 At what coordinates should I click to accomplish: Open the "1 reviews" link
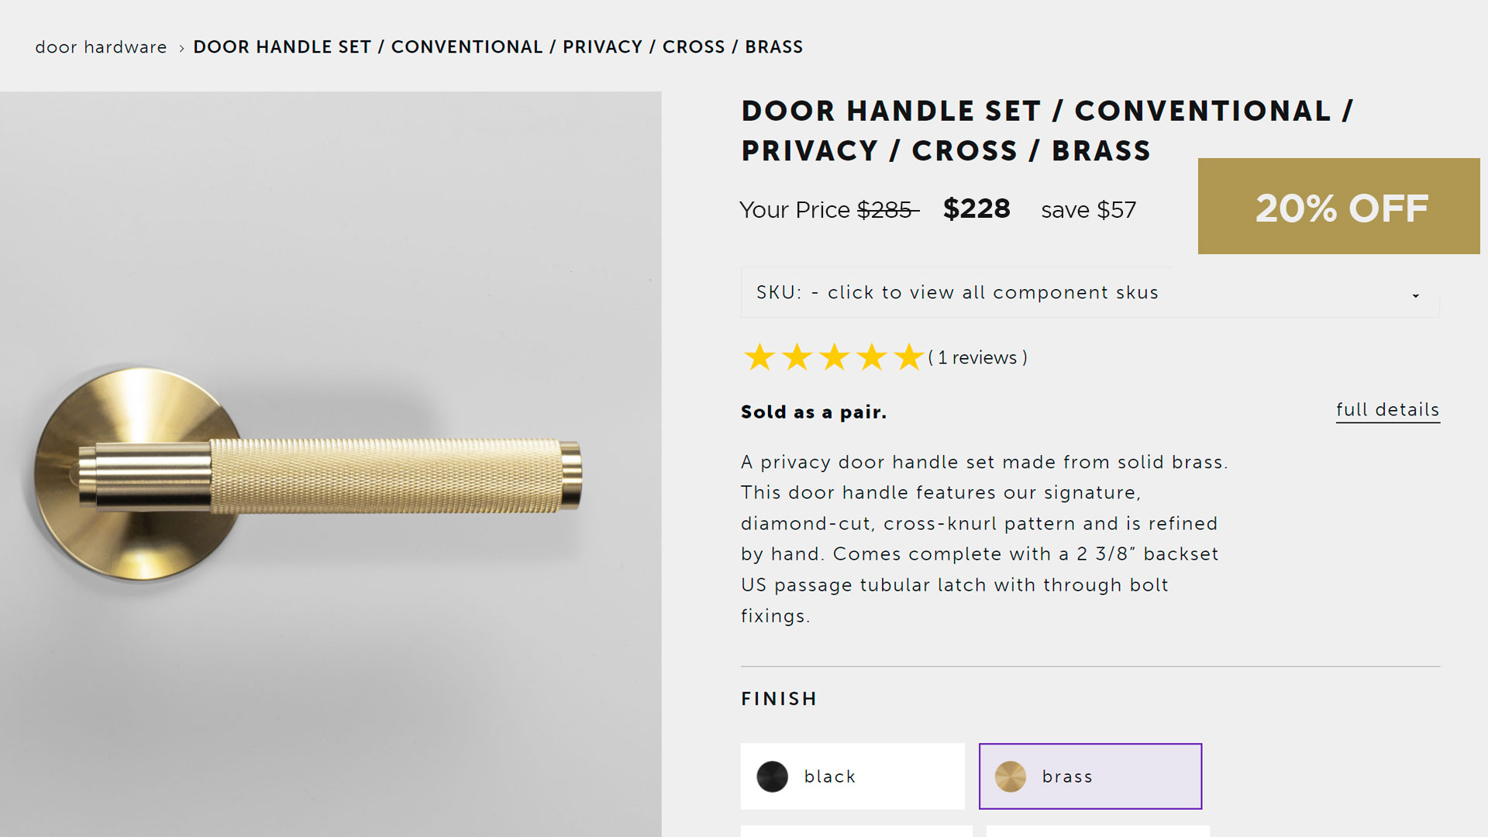978,358
